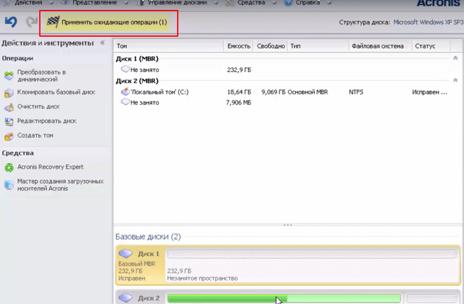464x304 pixels.
Task: Open Microsoft Windows XP SP3 disk layout link
Action: (x=428, y=22)
